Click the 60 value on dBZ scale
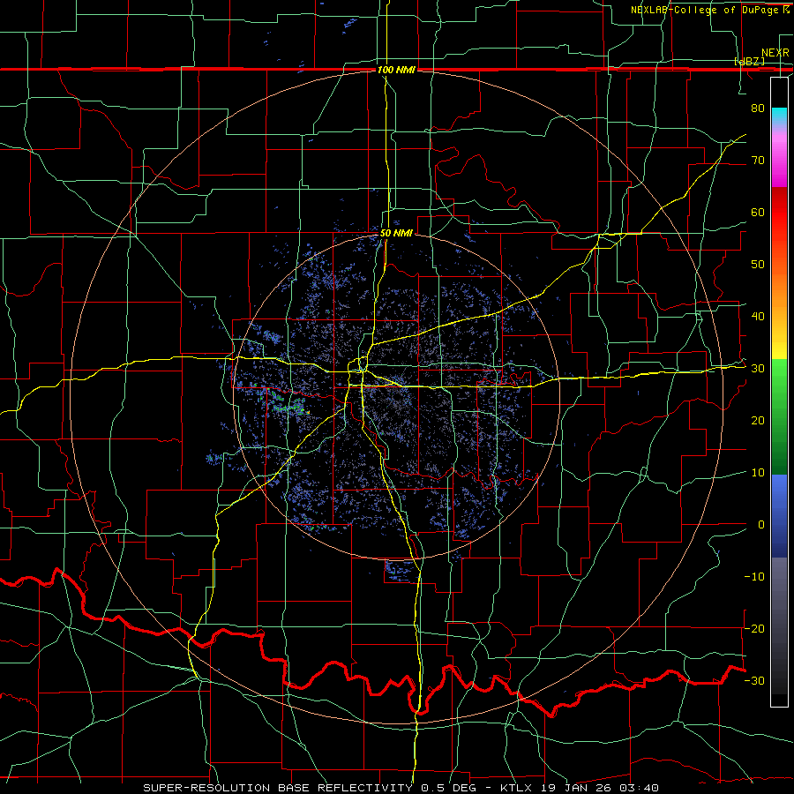This screenshot has height=794, width=794. pyautogui.click(x=758, y=212)
